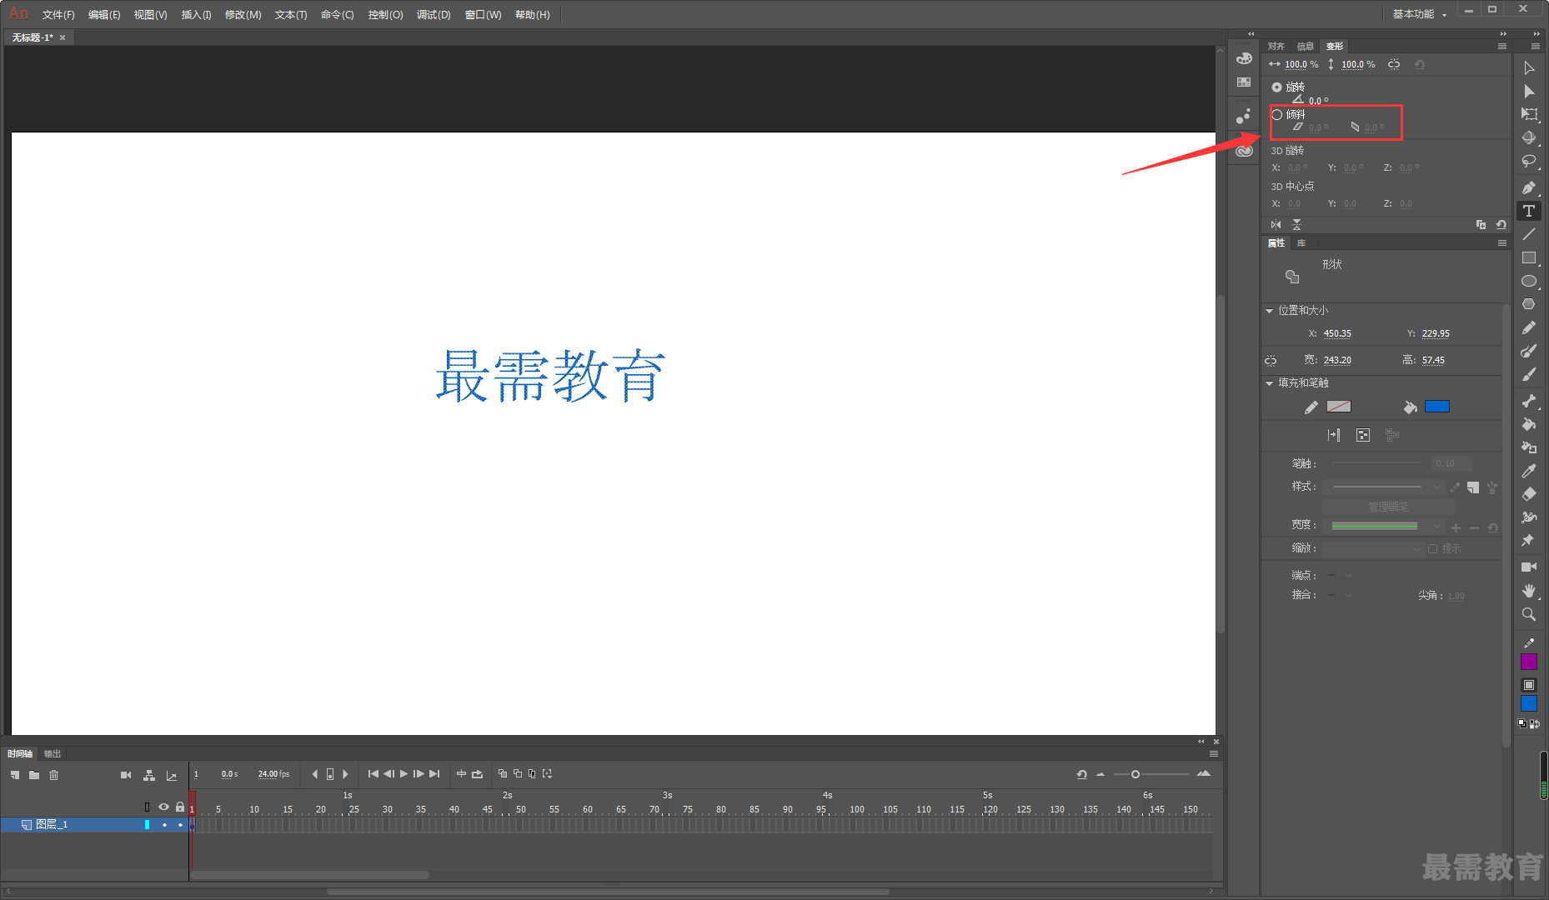Select the Line tool
The width and height of the screenshot is (1549, 900).
(x=1529, y=235)
